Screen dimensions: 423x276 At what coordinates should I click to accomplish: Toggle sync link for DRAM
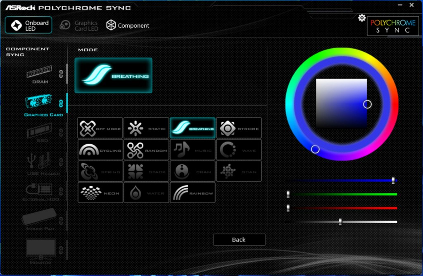coord(61,74)
